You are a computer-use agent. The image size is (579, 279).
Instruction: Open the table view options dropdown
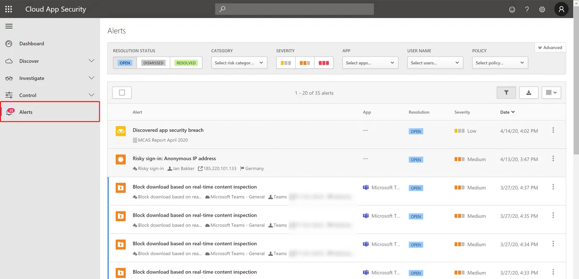point(551,93)
